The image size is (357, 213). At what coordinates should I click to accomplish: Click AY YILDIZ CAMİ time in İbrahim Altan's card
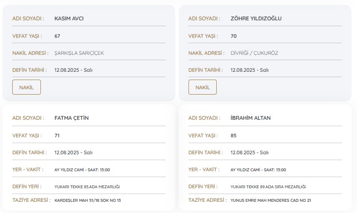258,170
